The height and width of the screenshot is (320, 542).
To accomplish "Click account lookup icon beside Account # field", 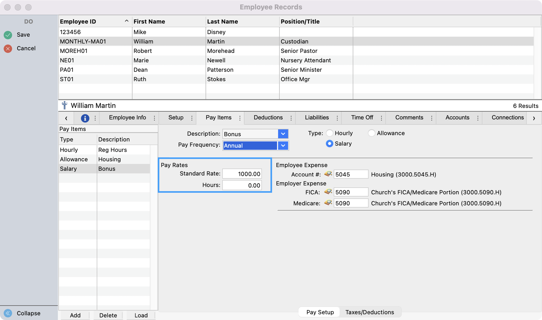I will pyautogui.click(x=328, y=174).
